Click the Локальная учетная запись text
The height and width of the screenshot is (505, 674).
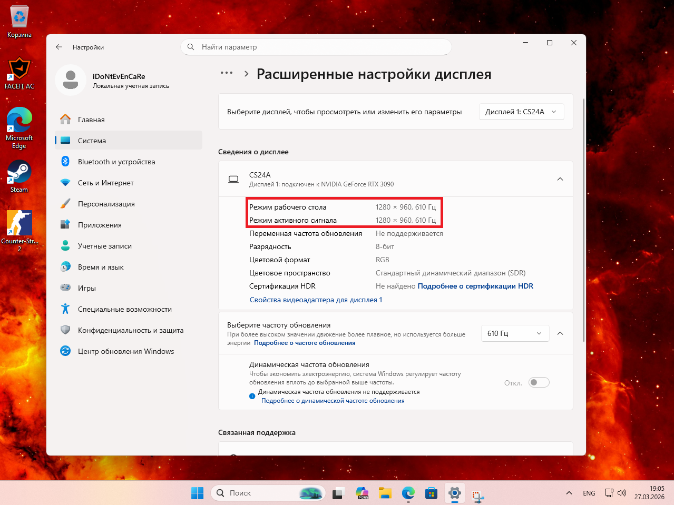tap(131, 86)
